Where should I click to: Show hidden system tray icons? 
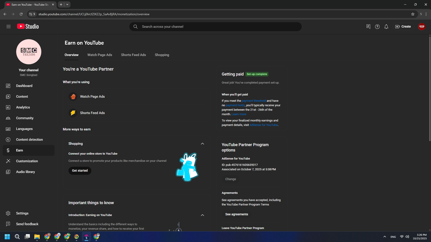(x=385, y=237)
